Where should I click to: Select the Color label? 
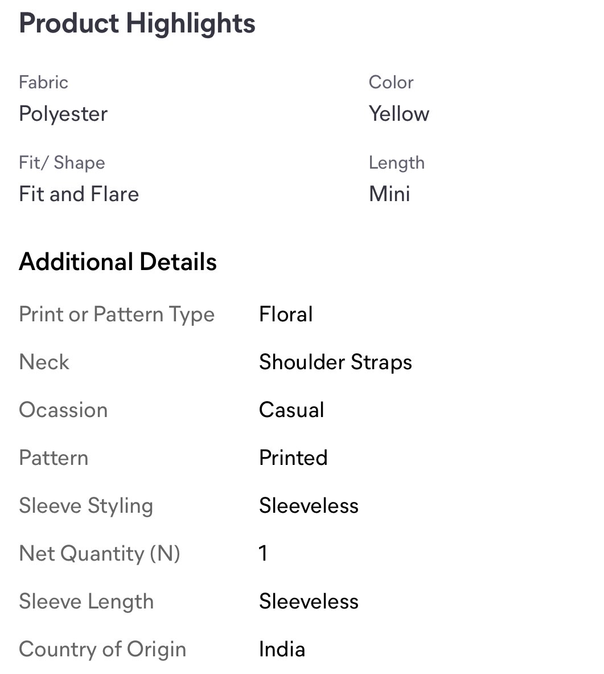coord(391,82)
